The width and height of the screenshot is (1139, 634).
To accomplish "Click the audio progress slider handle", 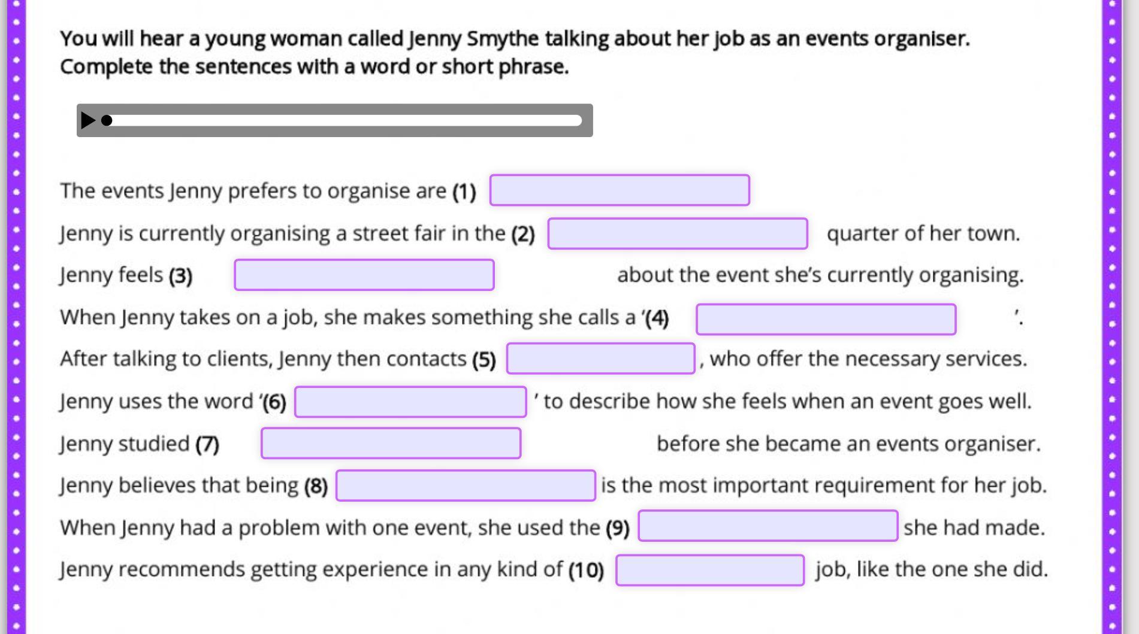I will 107,120.
